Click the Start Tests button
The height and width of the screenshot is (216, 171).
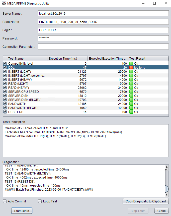pos(22,211)
